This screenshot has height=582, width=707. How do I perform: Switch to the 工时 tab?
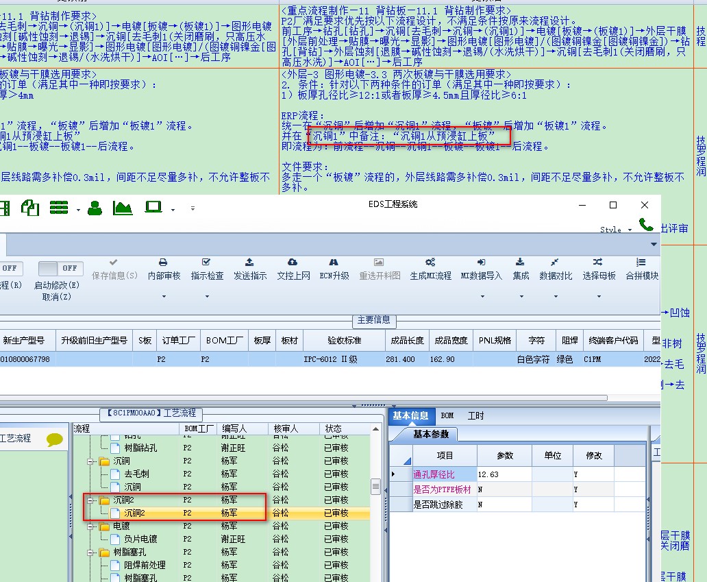pyautogui.click(x=475, y=415)
